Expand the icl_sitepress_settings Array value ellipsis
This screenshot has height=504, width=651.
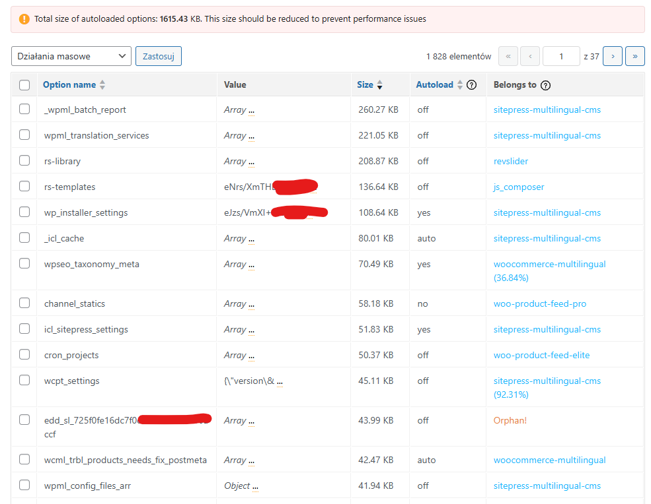[x=251, y=331]
